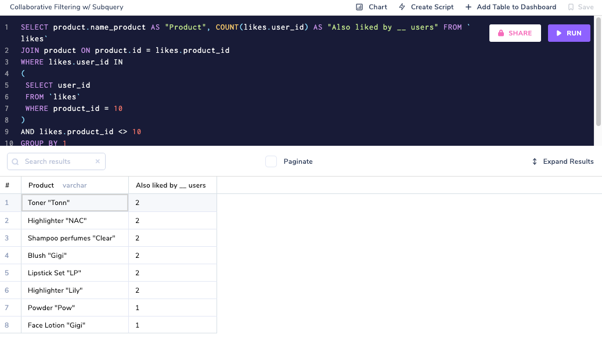
Task: Select cell Shampoo perfumes "Clear"
Action: [75, 238]
